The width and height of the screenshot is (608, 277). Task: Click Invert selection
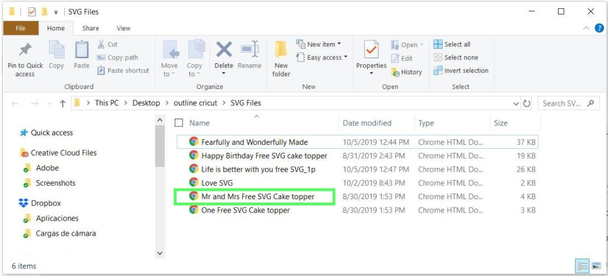click(461, 71)
